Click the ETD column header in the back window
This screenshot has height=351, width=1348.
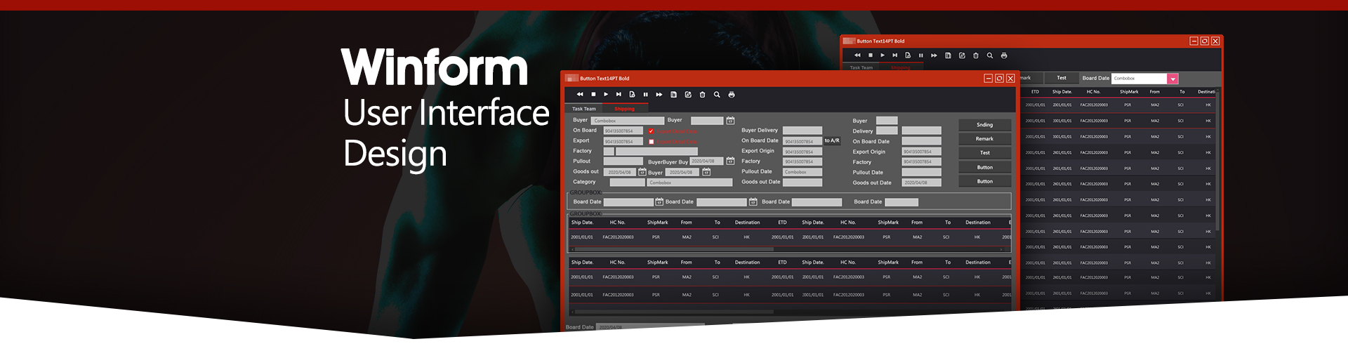(1035, 92)
